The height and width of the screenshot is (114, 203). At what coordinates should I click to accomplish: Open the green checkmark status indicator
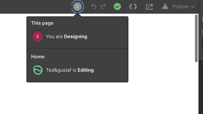pos(117,7)
